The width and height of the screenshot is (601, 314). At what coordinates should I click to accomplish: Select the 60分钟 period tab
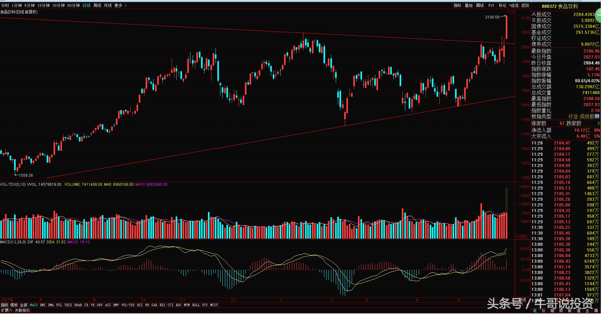click(x=74, y=5)
